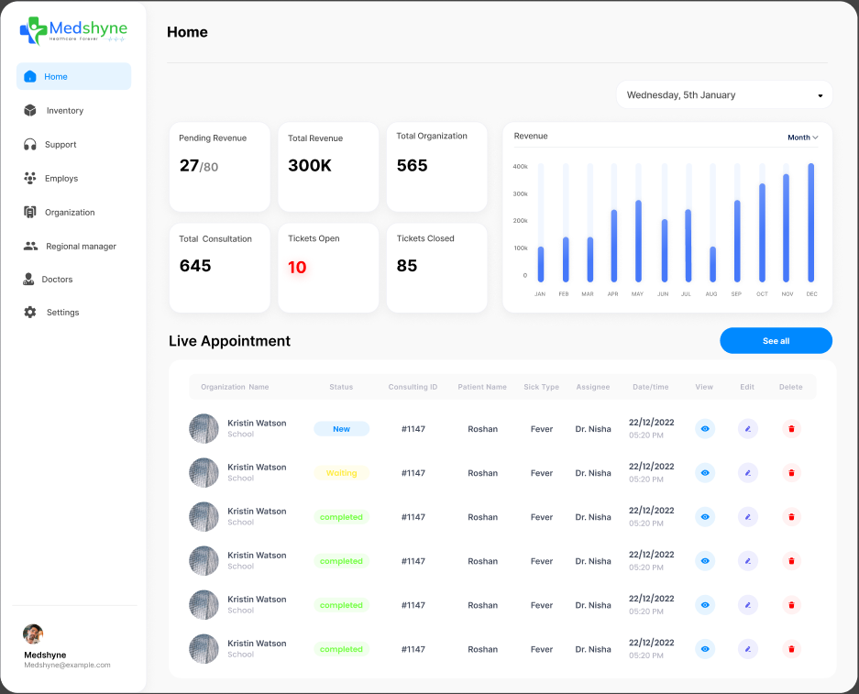
Task: Expand the Month dropdown in Revenue chart
Action: [803, 138]
